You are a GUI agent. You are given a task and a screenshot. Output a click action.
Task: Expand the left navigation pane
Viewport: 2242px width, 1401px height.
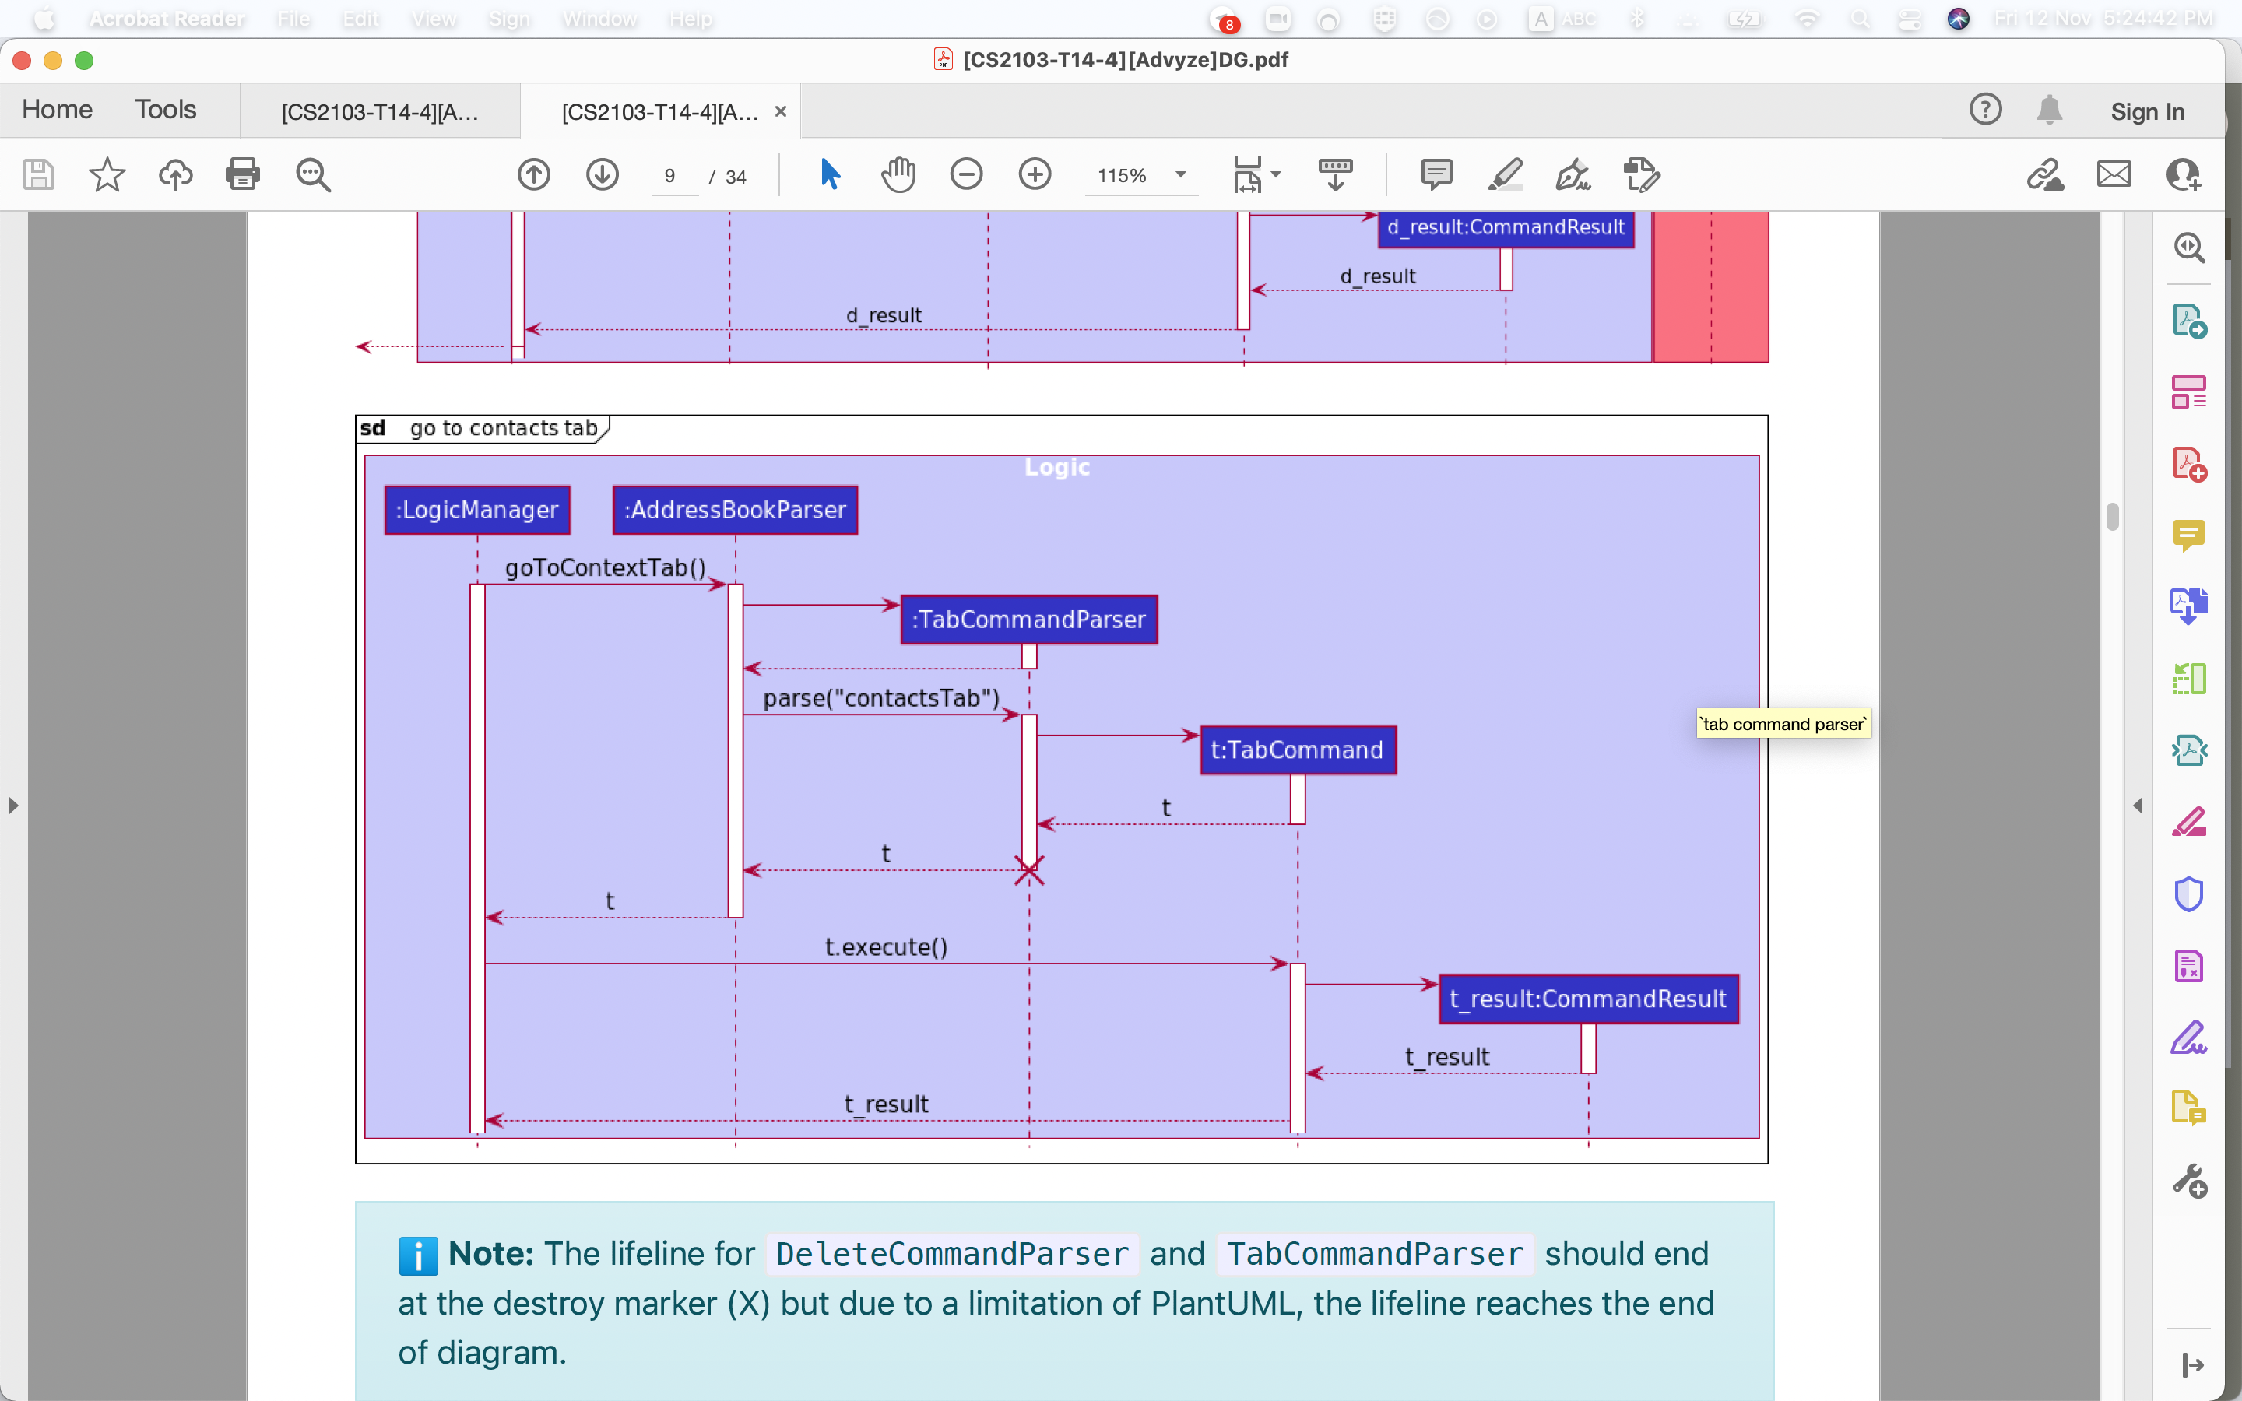[x=13, y=806]
